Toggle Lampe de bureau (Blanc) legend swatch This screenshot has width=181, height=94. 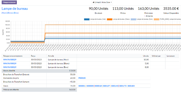coord(110,19)
